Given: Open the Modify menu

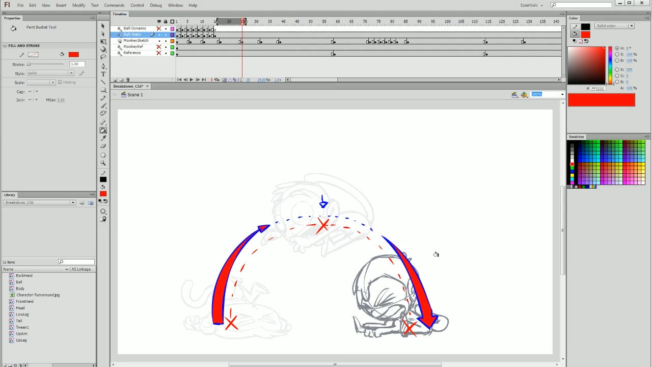Looking at the screenshot, I should pos(78,5).
